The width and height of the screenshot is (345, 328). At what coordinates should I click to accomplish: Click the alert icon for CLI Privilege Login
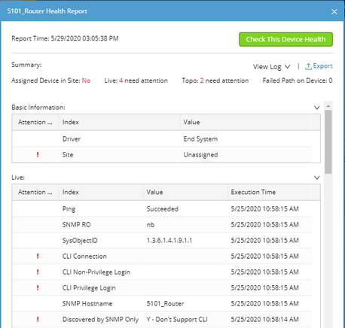(x=38, y=287)
